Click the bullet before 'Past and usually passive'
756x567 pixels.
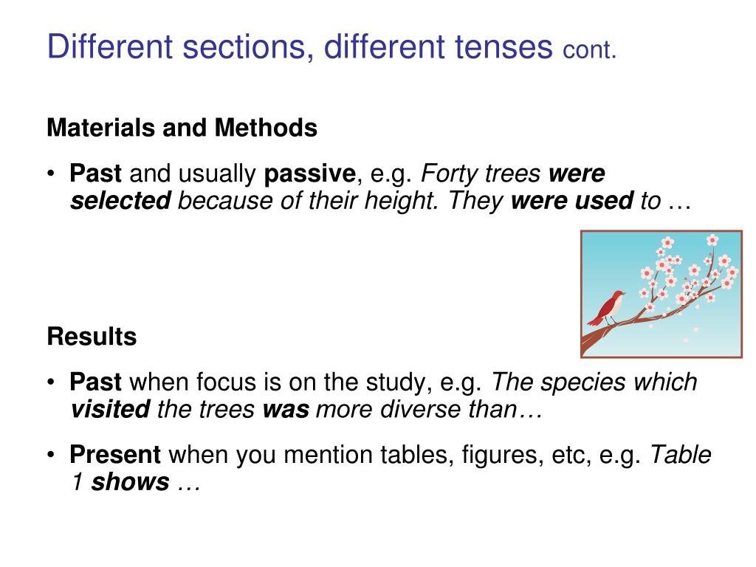click(51, 173)
